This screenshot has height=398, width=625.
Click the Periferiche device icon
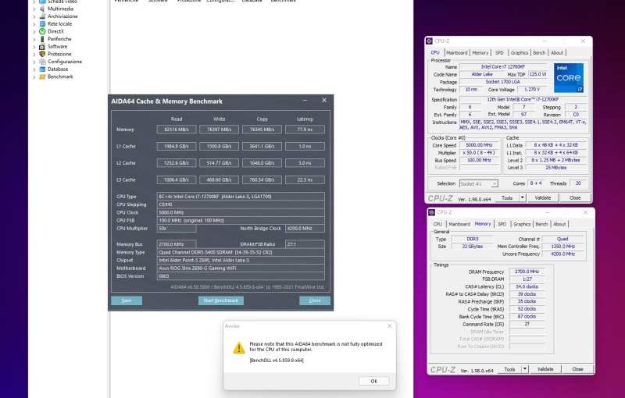(42, 39)
